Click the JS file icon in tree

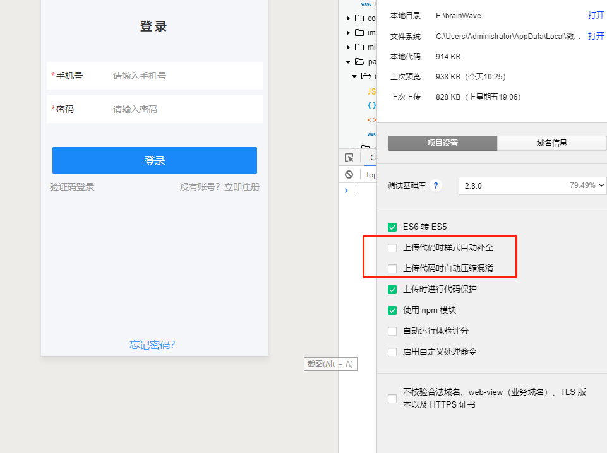click(371, 91)
